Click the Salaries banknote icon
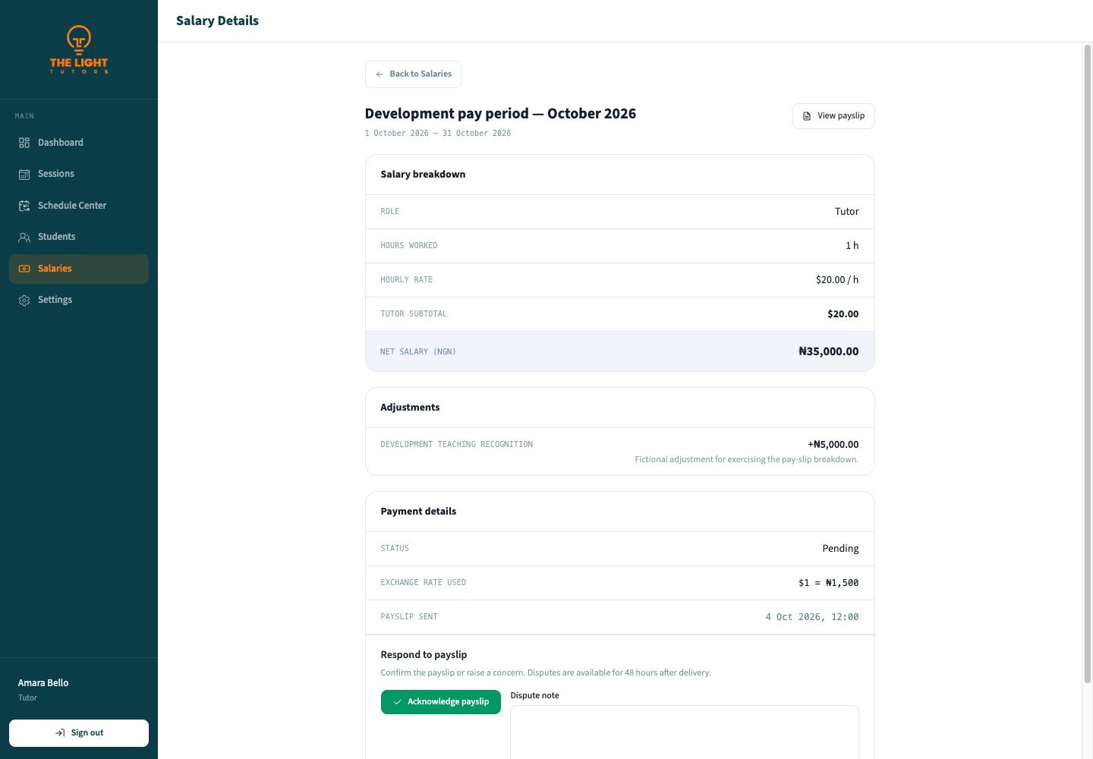1093x759 pixels. pyautogui.click(x=24, y=269)
